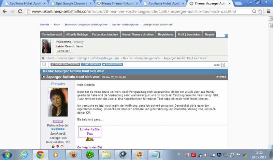Click the Windows Start orb
Screen dimensions: 273x160
7,155
